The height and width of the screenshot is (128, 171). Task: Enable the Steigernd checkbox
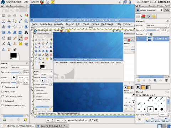click(2, 101)
